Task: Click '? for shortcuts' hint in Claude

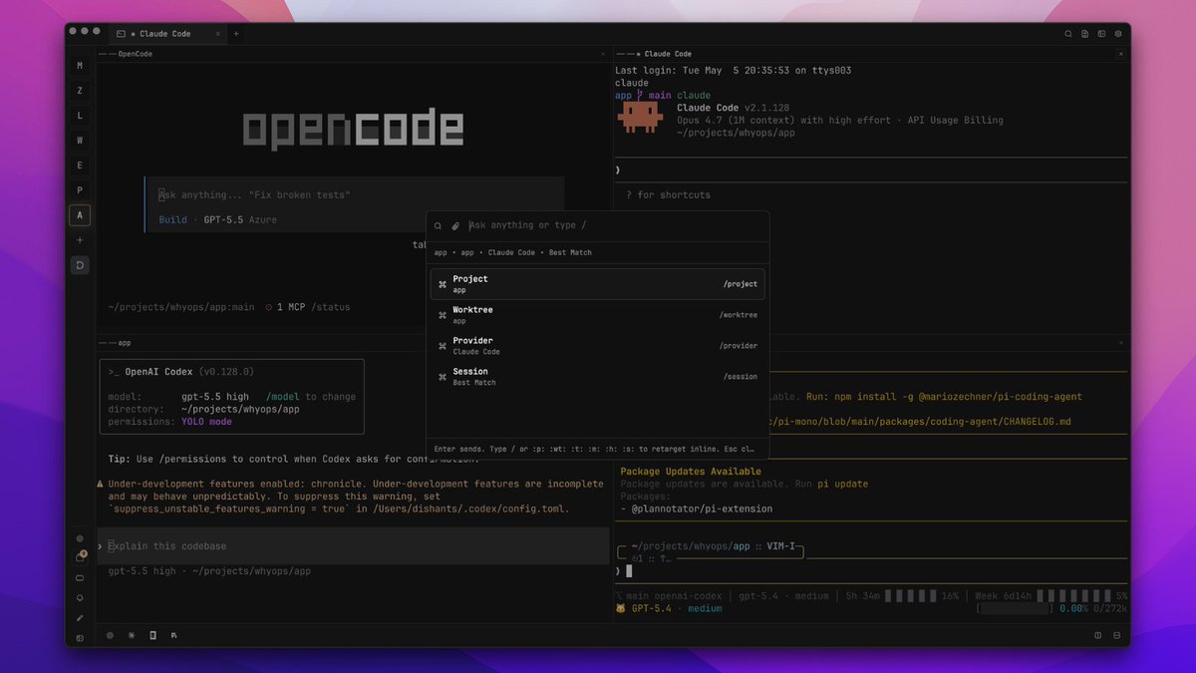Action: coord(668,195)
